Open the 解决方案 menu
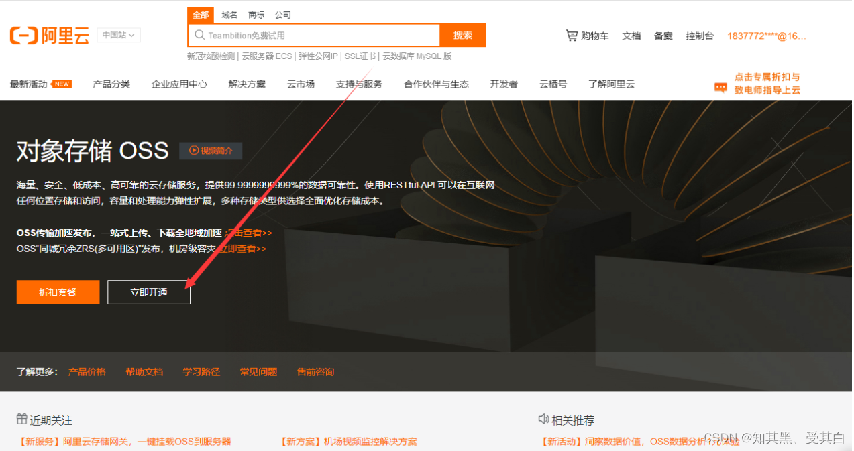Viewport: 854px width, 451px height. [x=247, y=84]
